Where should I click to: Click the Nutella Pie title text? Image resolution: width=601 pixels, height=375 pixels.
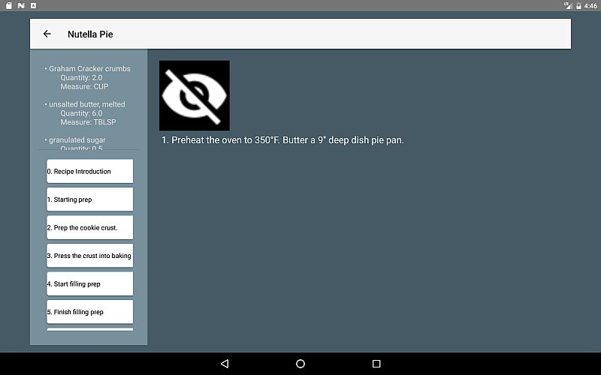point(90,34)
